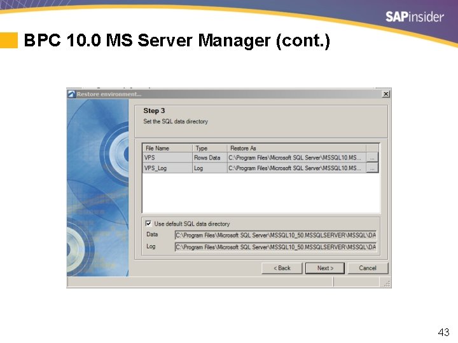This screenshot has height=343, width=458.
Task: Click the Restore As path for VPS
Action: [x=296, y=158]
